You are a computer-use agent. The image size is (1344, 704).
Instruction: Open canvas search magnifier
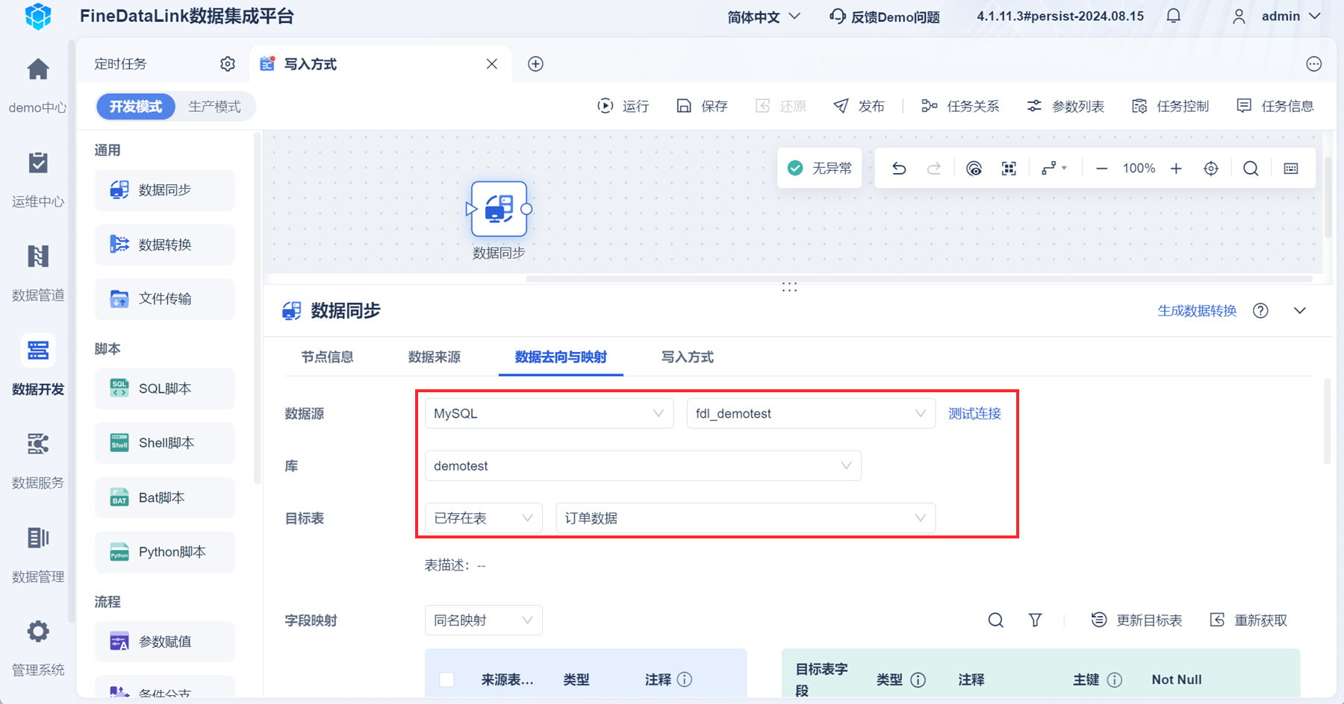pos(1251,169)
